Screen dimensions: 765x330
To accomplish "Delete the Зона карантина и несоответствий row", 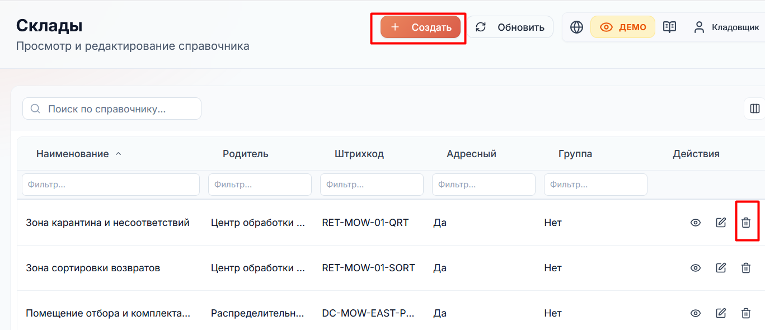I will [x=746, y=223].
